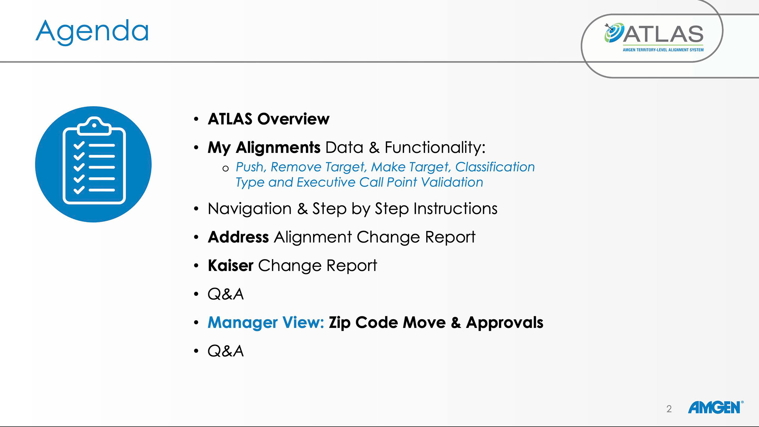This screenshot has height=427, width=759.
Task: Select the Agenda slide title
Action: click(92, 32)
